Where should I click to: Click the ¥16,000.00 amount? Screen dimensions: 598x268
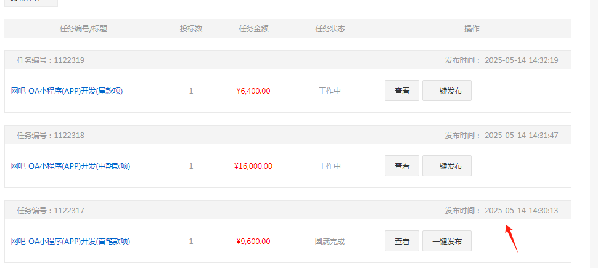[253, 166]
